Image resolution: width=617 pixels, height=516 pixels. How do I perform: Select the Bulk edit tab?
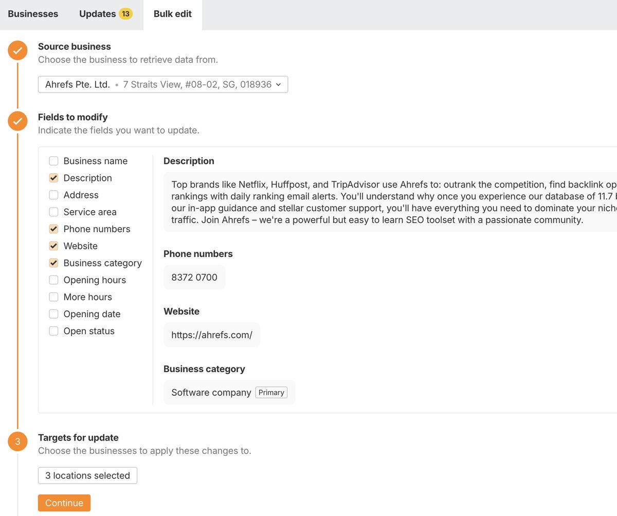pos(173,14)
